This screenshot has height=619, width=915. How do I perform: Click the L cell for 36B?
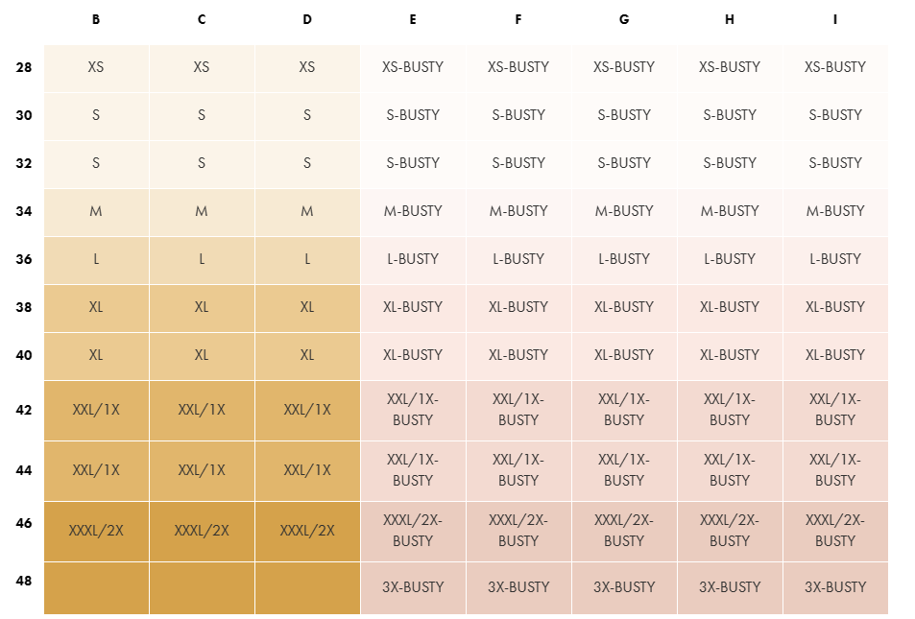point(96,259)
